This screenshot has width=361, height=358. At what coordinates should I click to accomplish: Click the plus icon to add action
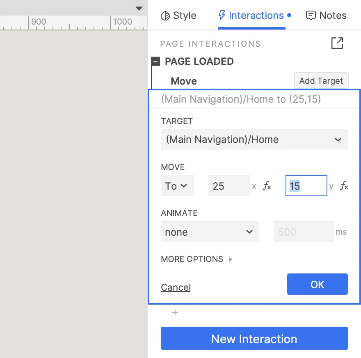click(175, 312)
